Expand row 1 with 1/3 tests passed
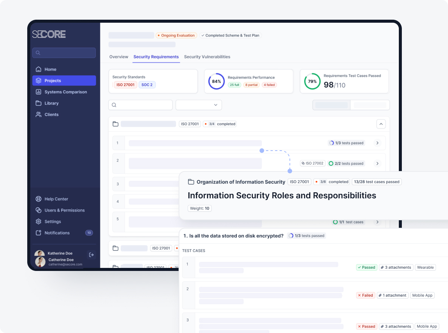448x333 pixels. [x=377, y=143]
